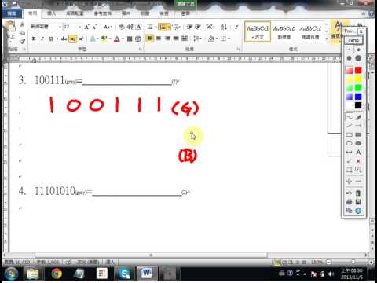Pick solid blue color in Pointofix
377x283 pixels.
point(358,97)
